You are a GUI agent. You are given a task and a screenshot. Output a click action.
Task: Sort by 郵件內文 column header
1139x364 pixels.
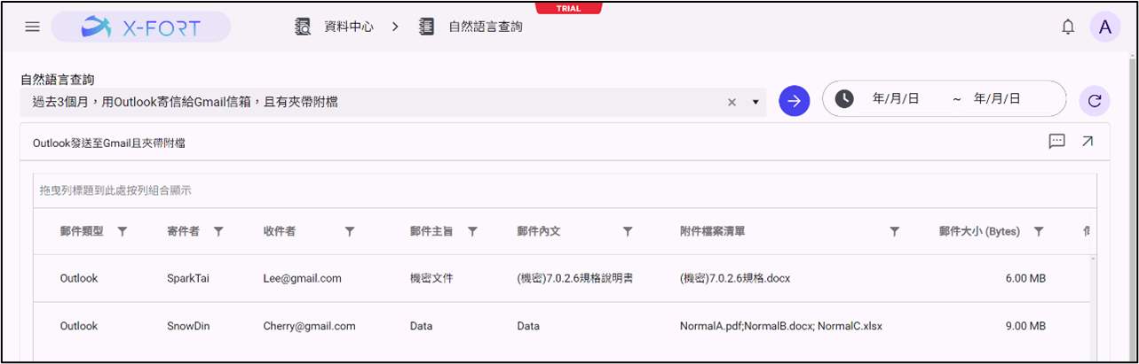pyautogui.click(x=539, y=231)
